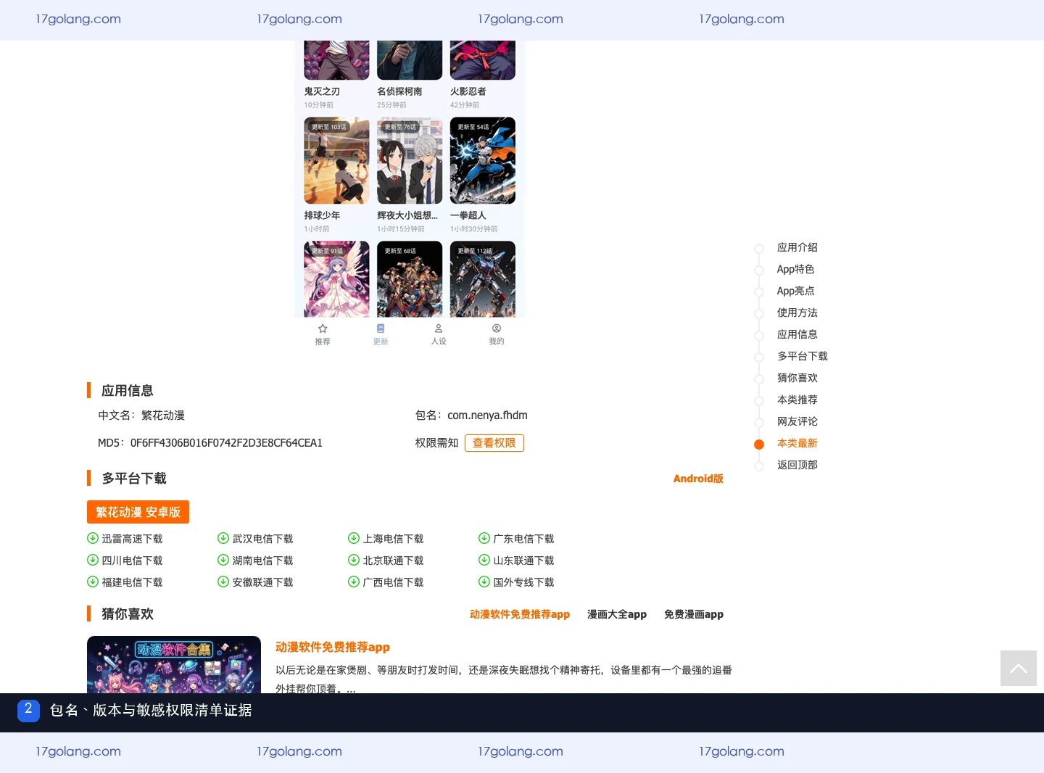Click the 一拳超人 cover image
This screenshot has height=773, width=1044.
point(483,160)
